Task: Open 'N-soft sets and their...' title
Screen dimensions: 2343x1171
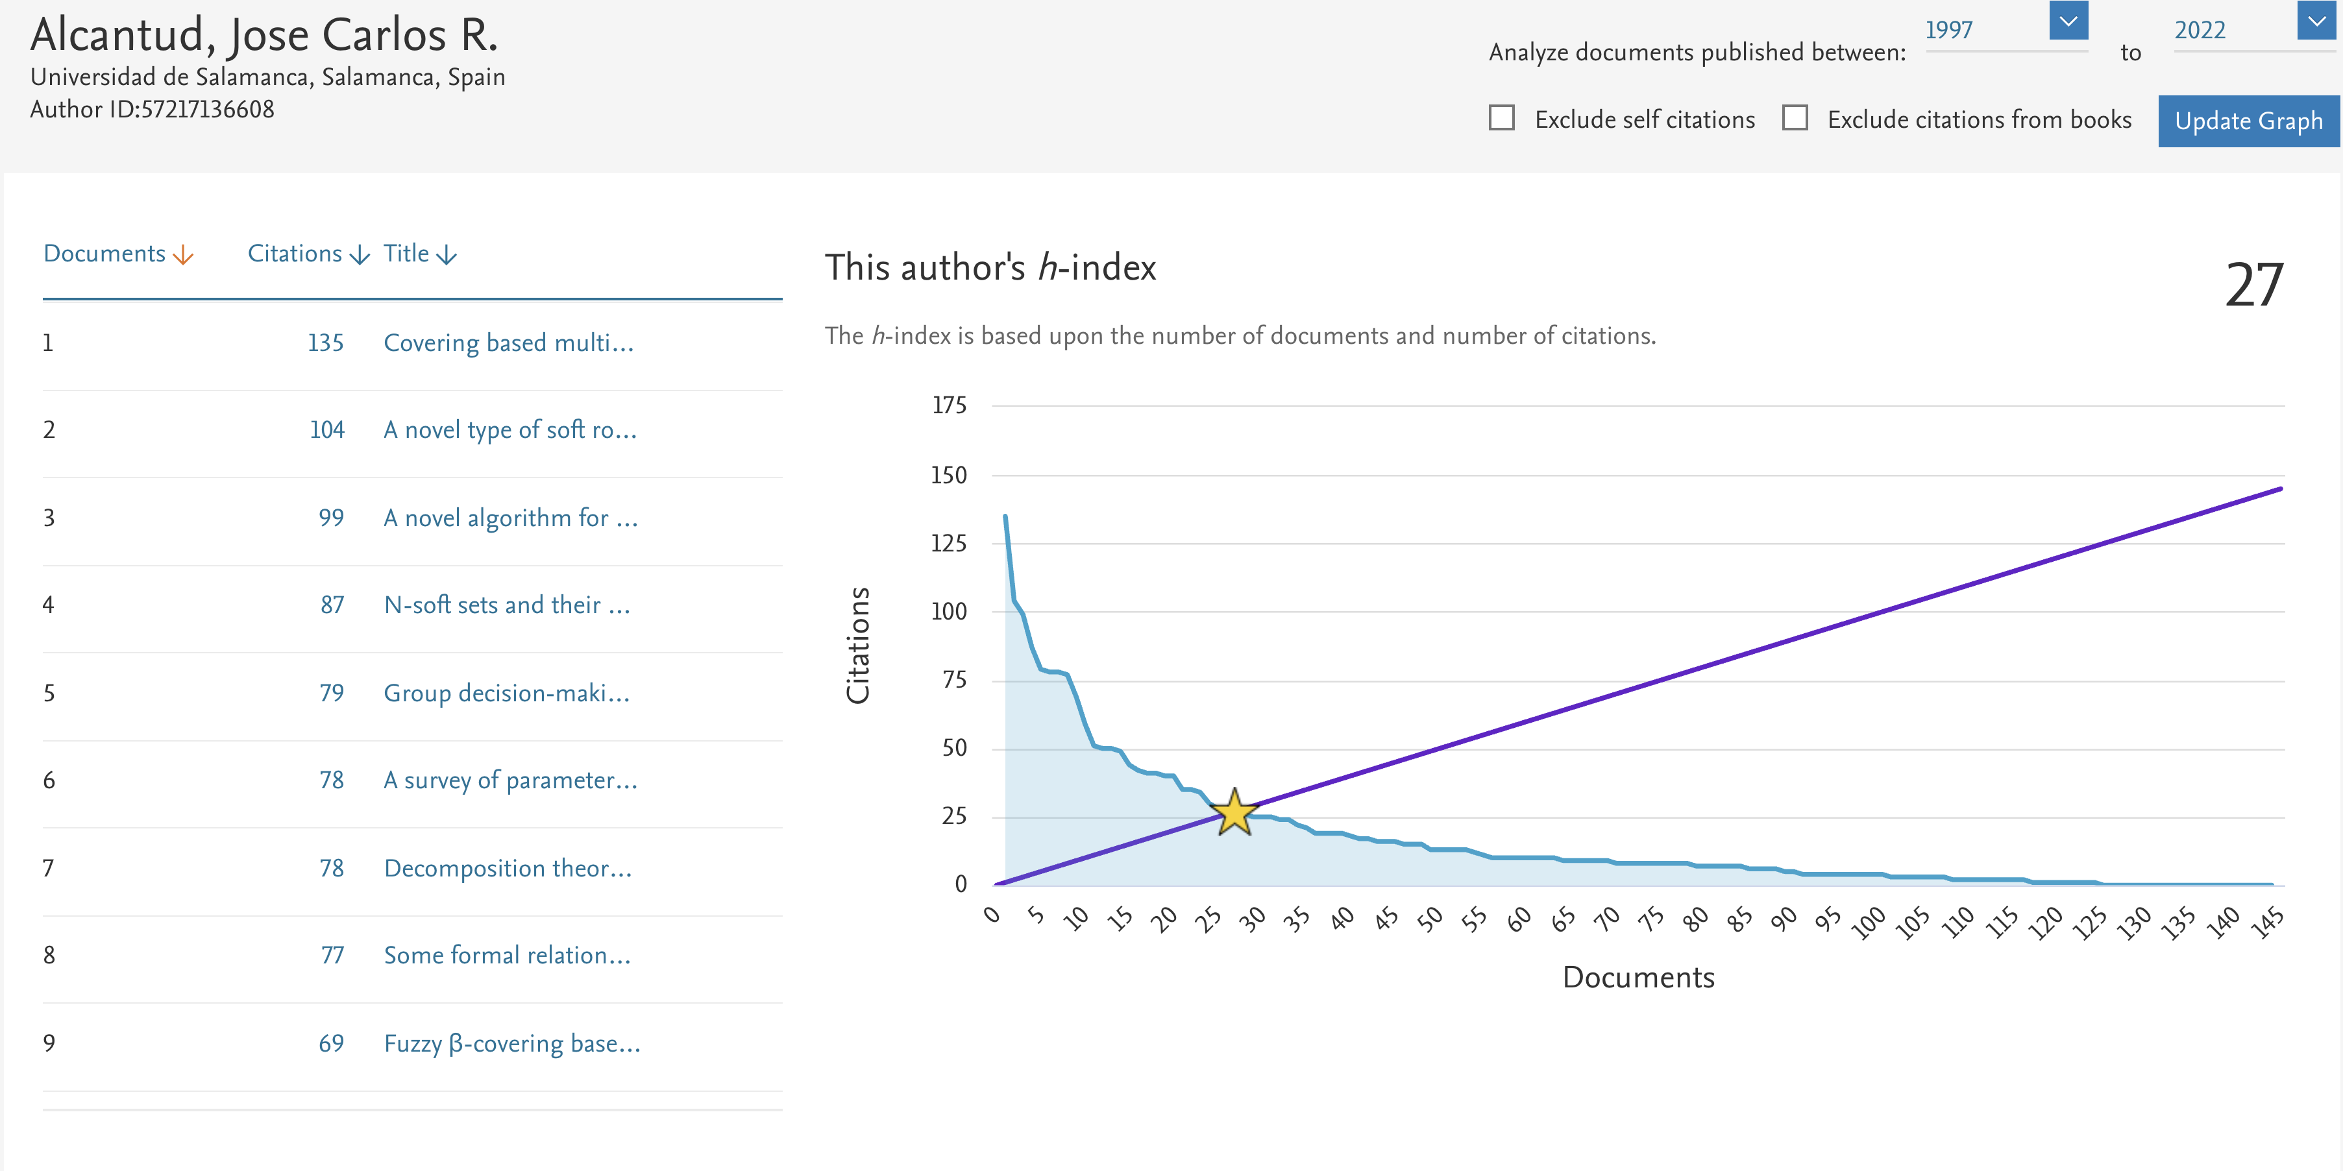Action: pyautogui.click(x=507, y=605)
